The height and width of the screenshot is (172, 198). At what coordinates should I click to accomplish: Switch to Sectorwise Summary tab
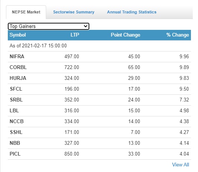tap(74, 12)
